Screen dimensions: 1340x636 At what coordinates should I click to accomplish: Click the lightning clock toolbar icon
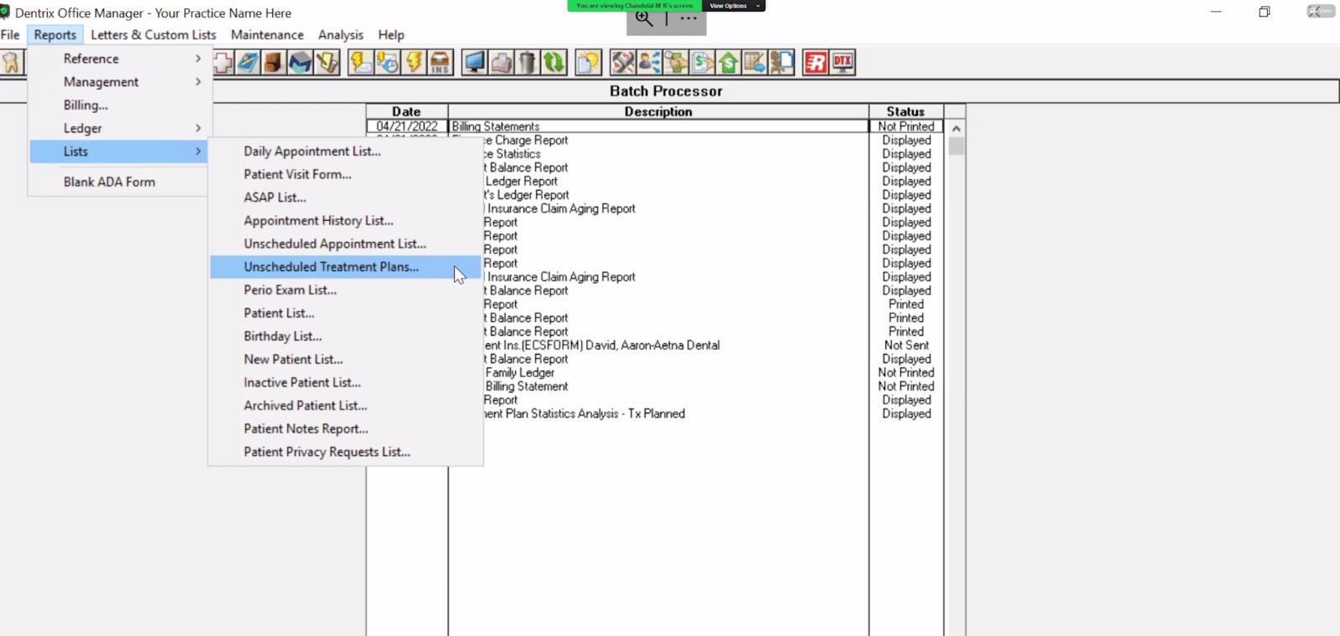click(387, 63)
